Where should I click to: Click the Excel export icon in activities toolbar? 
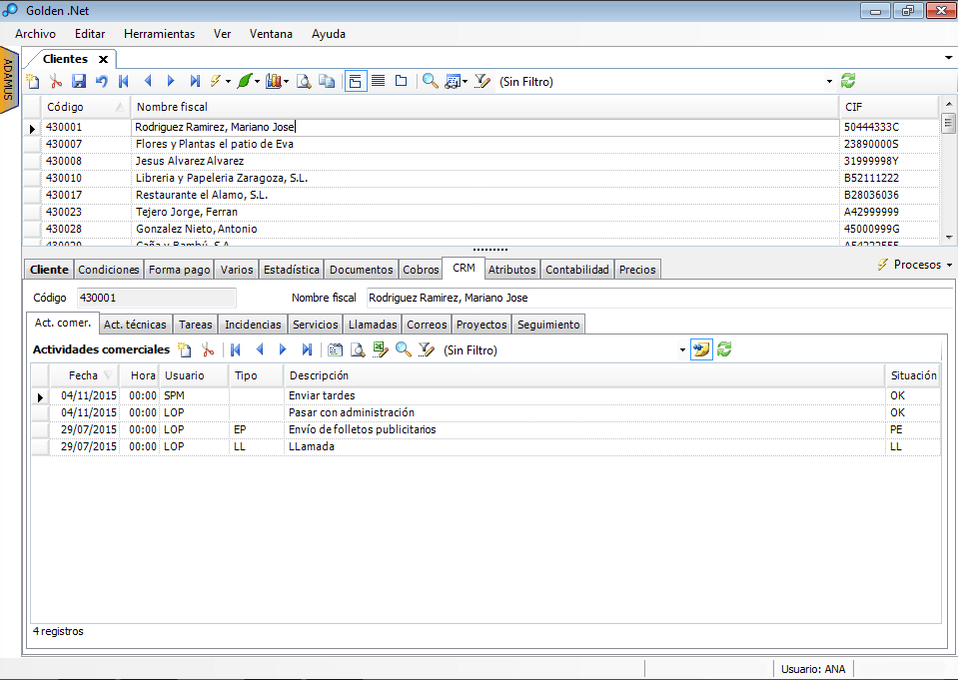[x=380, y=349]
